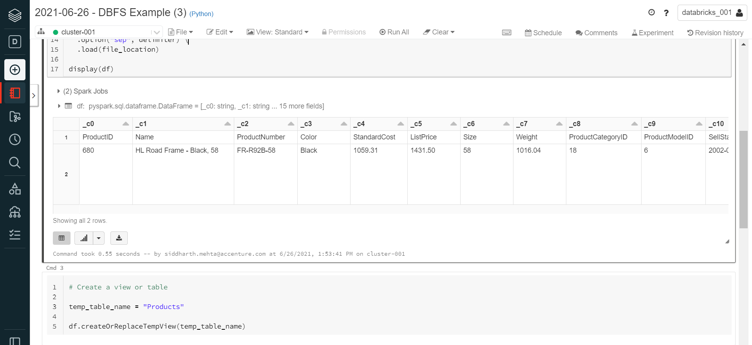This screenshot has height=345, width=752.
Task: Open chart type options dropdown arrow
Action: pos(99,238)
